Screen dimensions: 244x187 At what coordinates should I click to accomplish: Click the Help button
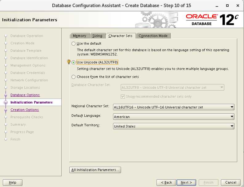pos(13,182)
